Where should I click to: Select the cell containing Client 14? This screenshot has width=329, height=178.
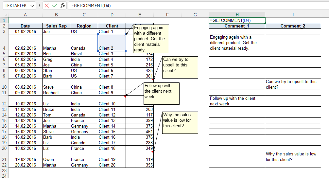coord(112,126)
